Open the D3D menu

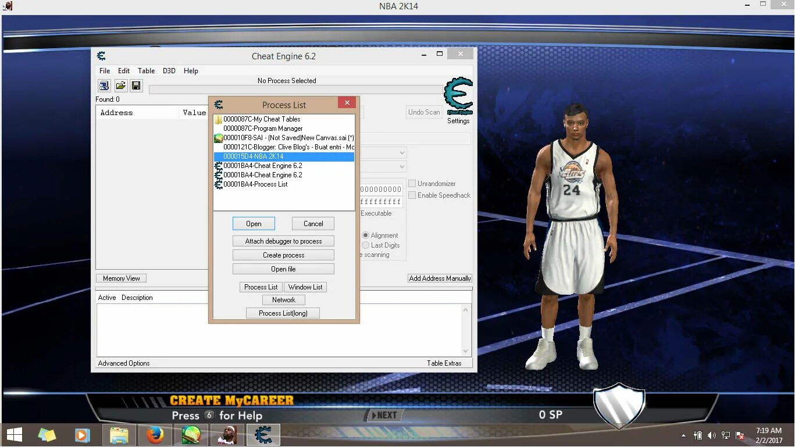[x=169, y=71]
